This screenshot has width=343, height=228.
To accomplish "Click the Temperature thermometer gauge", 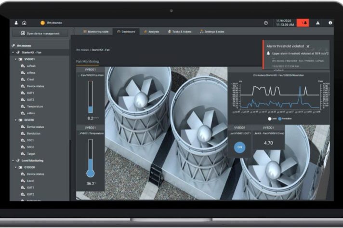I will coord(91,158).
